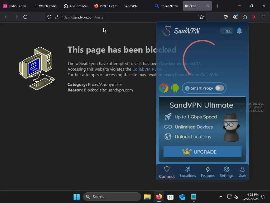Bookmark this page with the star
The height and width of the screenshot is (203, 270).
(x=202, y=17)
